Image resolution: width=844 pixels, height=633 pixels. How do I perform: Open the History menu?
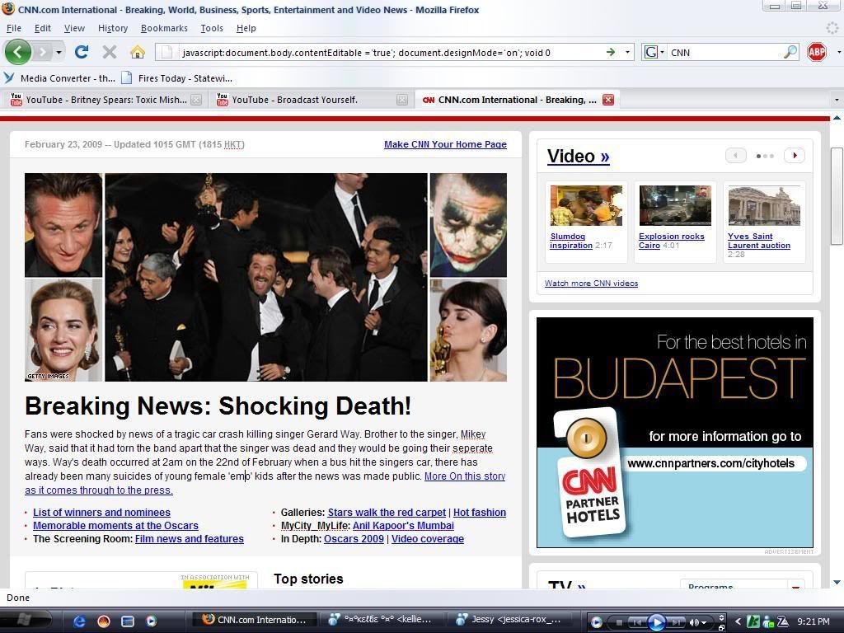pos(112,28)
